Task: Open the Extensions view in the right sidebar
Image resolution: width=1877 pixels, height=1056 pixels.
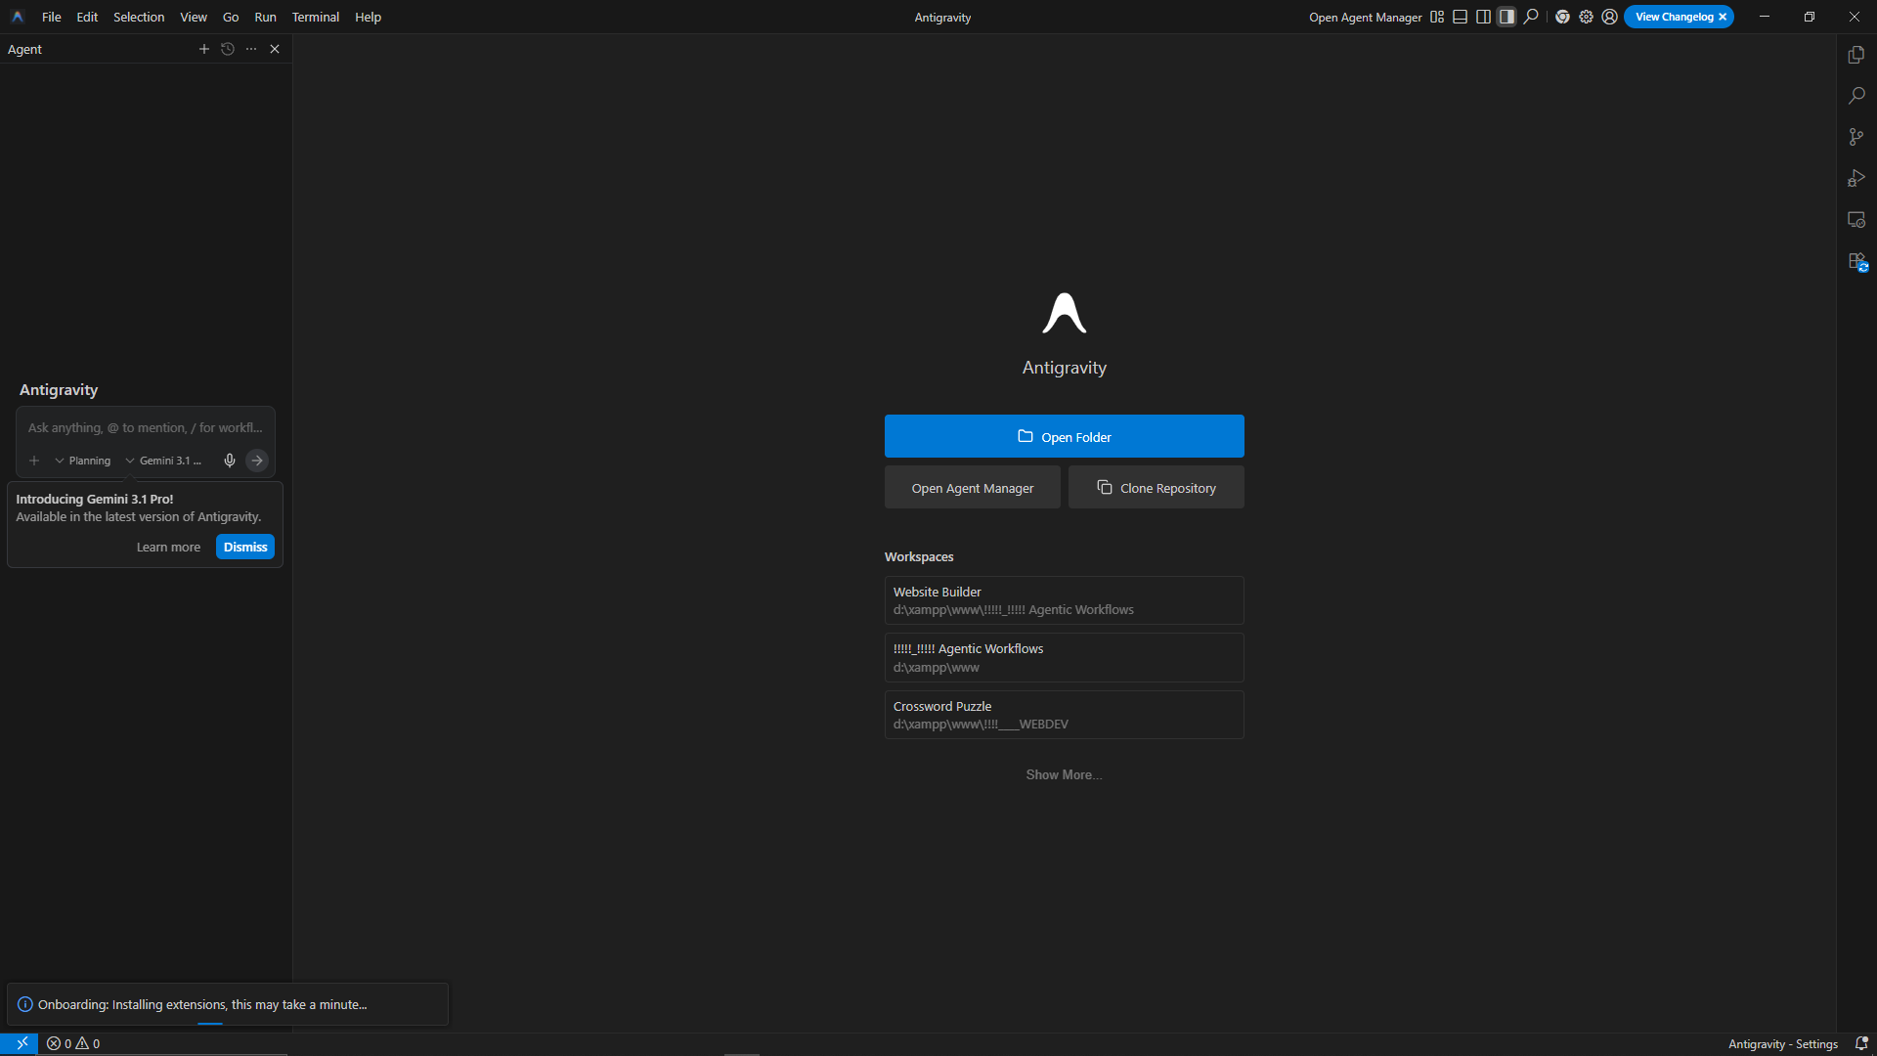Action: 1856,261
